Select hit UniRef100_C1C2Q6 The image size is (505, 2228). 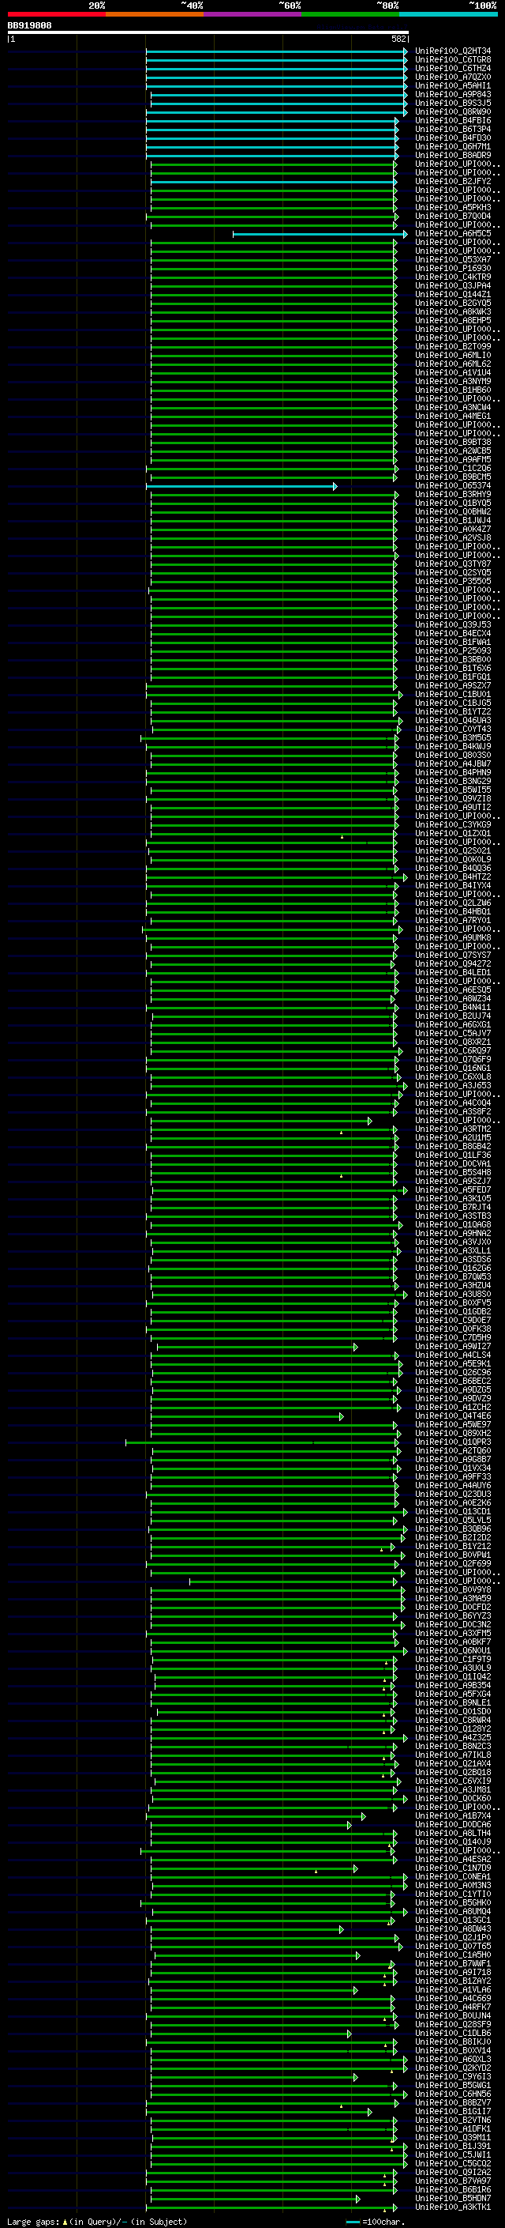click(x=453, y=468)
